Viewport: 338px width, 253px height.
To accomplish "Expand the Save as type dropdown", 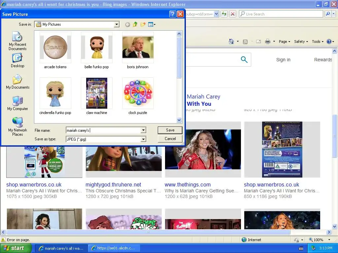I will 143,139.
